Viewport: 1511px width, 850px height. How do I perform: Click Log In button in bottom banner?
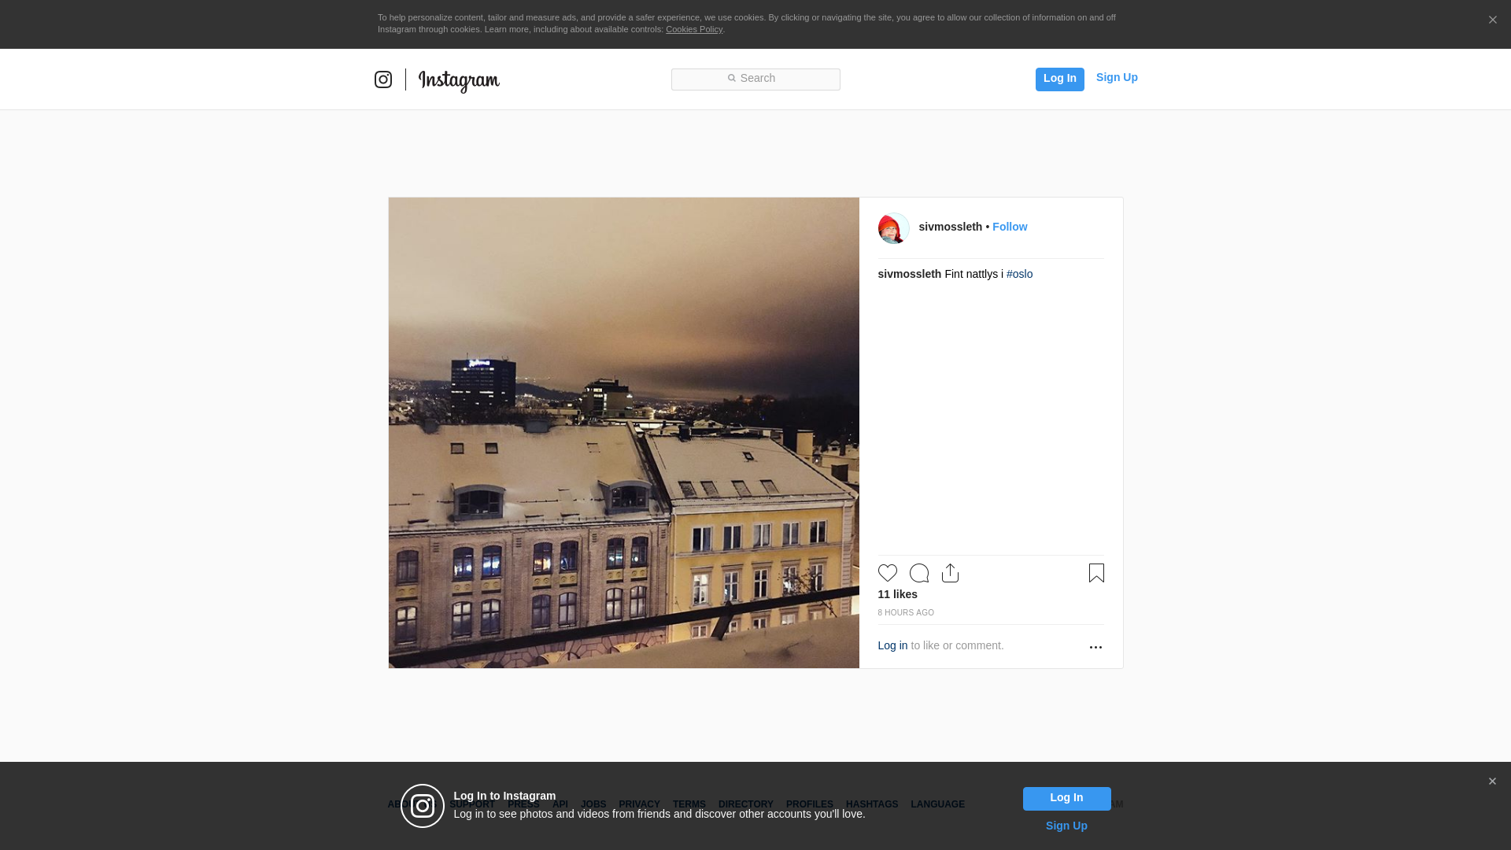(1066, 798)
